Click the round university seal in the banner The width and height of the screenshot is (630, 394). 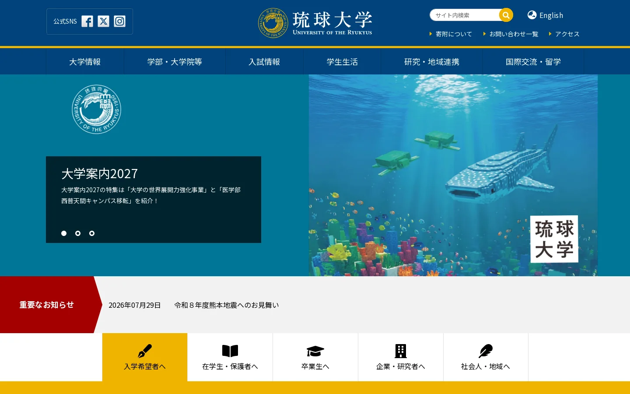pos(97,109)
